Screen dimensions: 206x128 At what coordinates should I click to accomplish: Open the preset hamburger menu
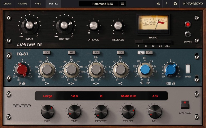[x=123, y=4]
